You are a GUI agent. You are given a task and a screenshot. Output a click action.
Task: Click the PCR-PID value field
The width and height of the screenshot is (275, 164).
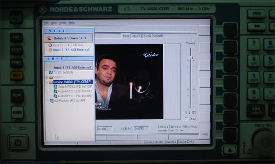[142, 129]
